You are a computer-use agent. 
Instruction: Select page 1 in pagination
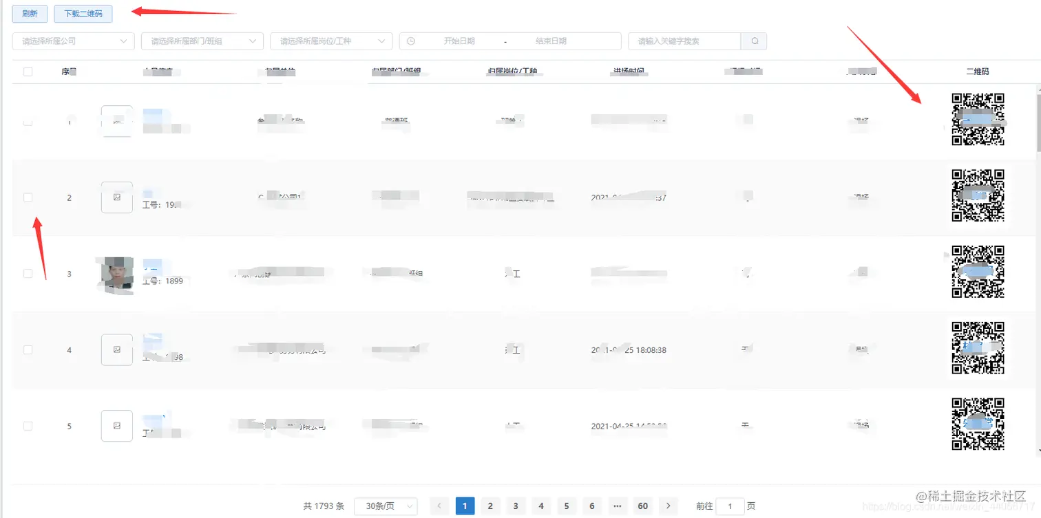465,506
